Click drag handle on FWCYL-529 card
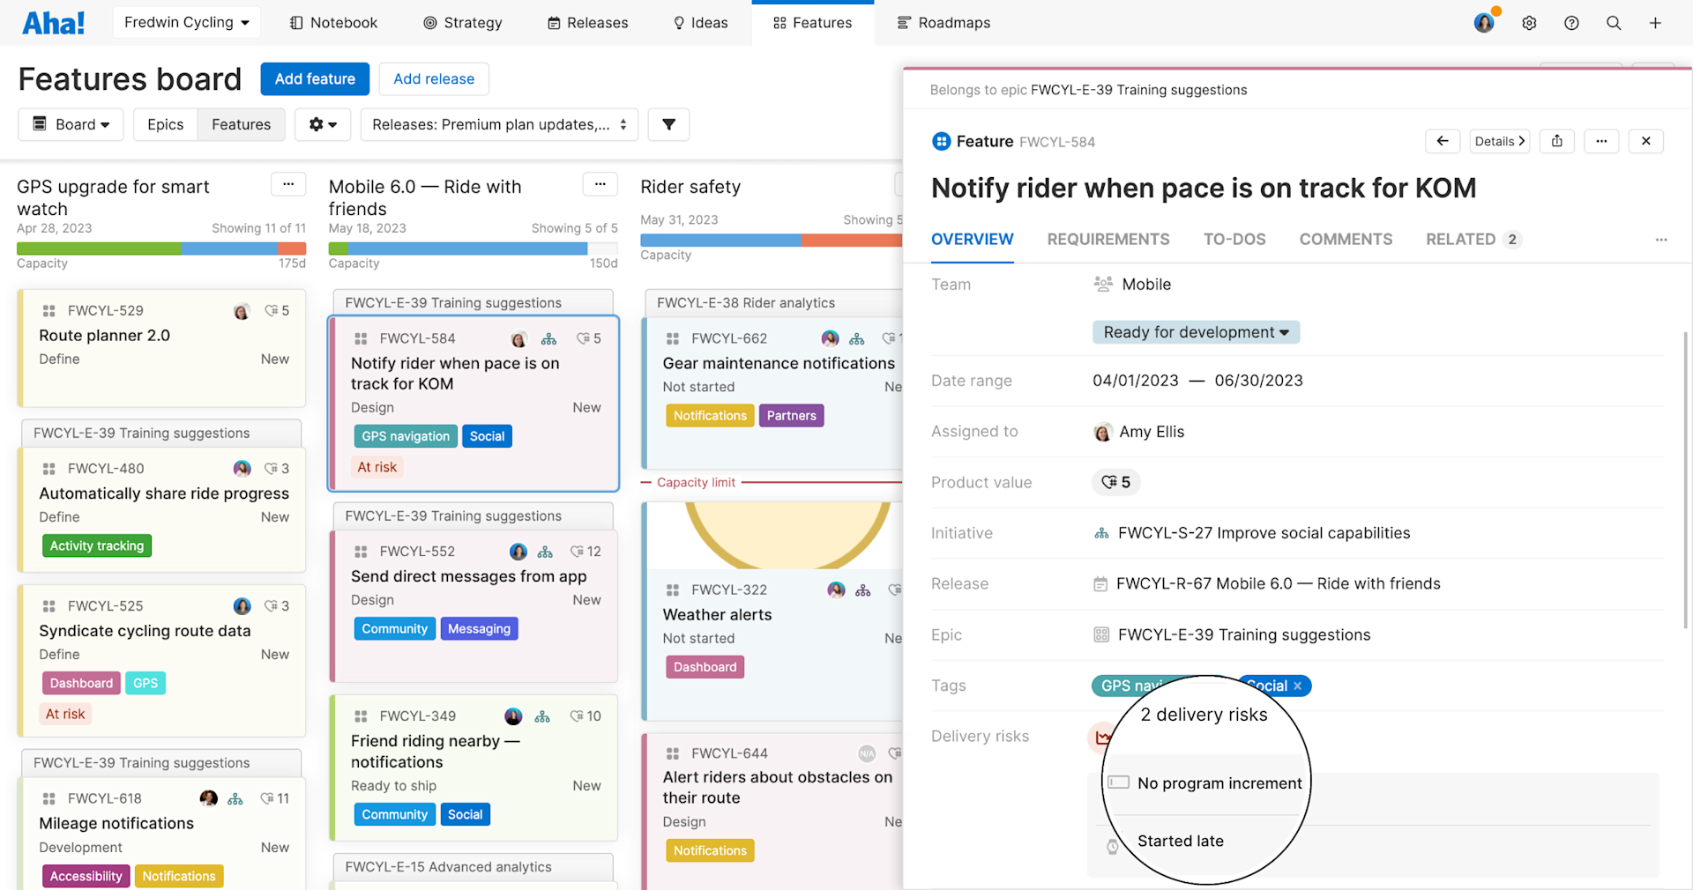 (x=49, y=311)
